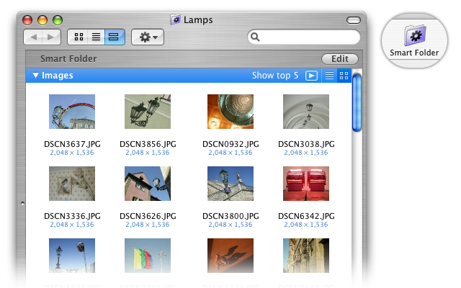Select the DSCN3038.JPG thumbnail
This screenshot has width=461, height=288.
pyautogui.click(x=306, y=112)
